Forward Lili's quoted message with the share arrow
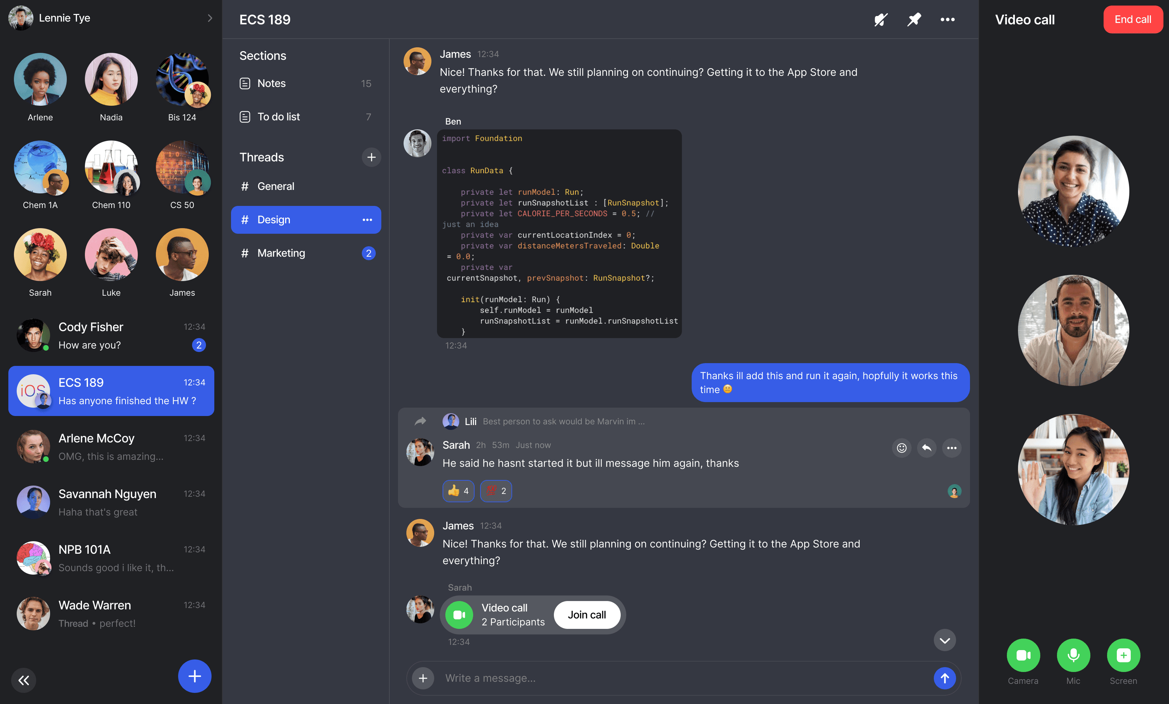This screenshot has height=704, width=1169. click(x=420, y=421)
